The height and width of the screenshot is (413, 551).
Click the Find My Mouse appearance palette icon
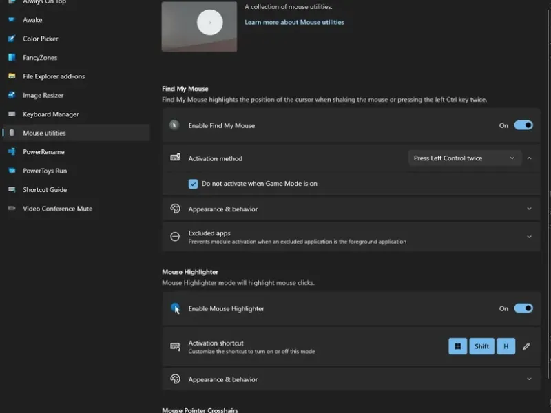[x=175, y=209]
